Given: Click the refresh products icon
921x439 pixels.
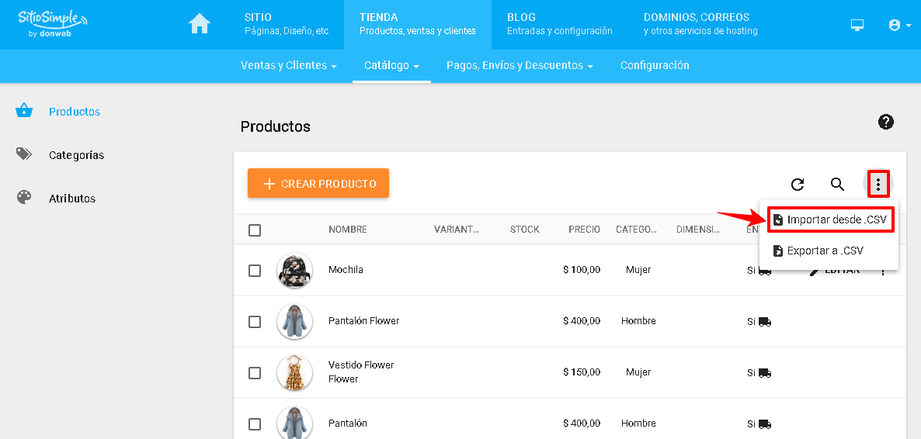Looking at the screenshot, I should (x=797, y=185).
